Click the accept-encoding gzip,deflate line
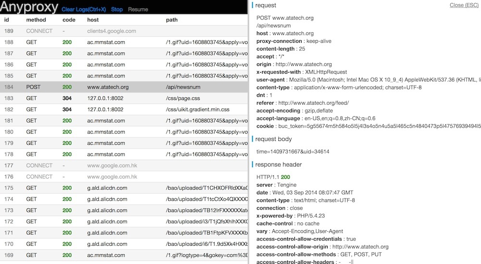This screenshot has height=264, width=481. click(x=294, y=111)
